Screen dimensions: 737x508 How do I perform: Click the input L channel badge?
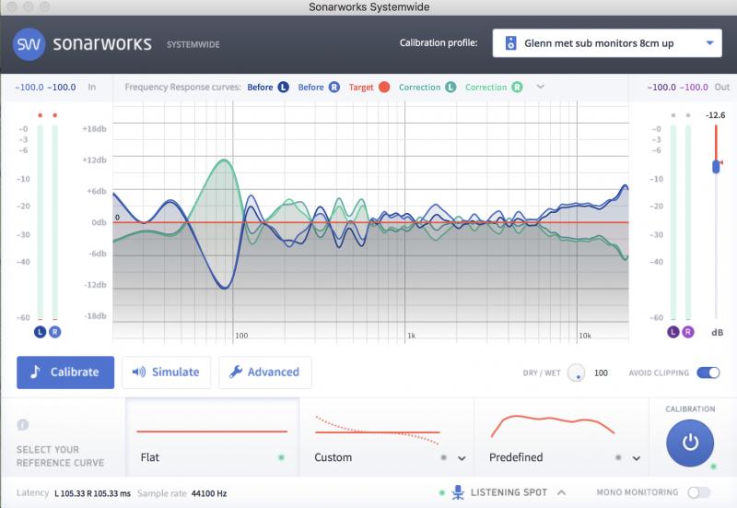click(x=40, y=332)
